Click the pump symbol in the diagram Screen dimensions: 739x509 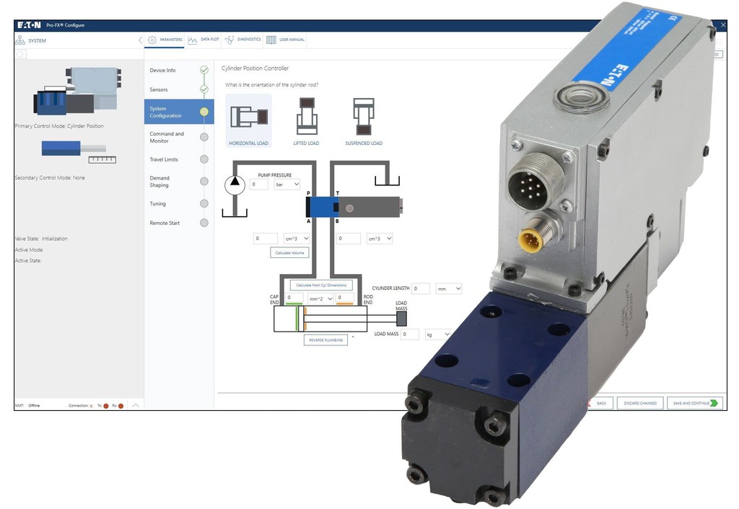tap(235, 185)
